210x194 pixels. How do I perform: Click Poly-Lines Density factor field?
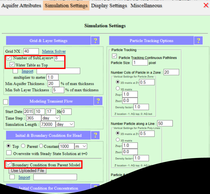pos(141,158)
